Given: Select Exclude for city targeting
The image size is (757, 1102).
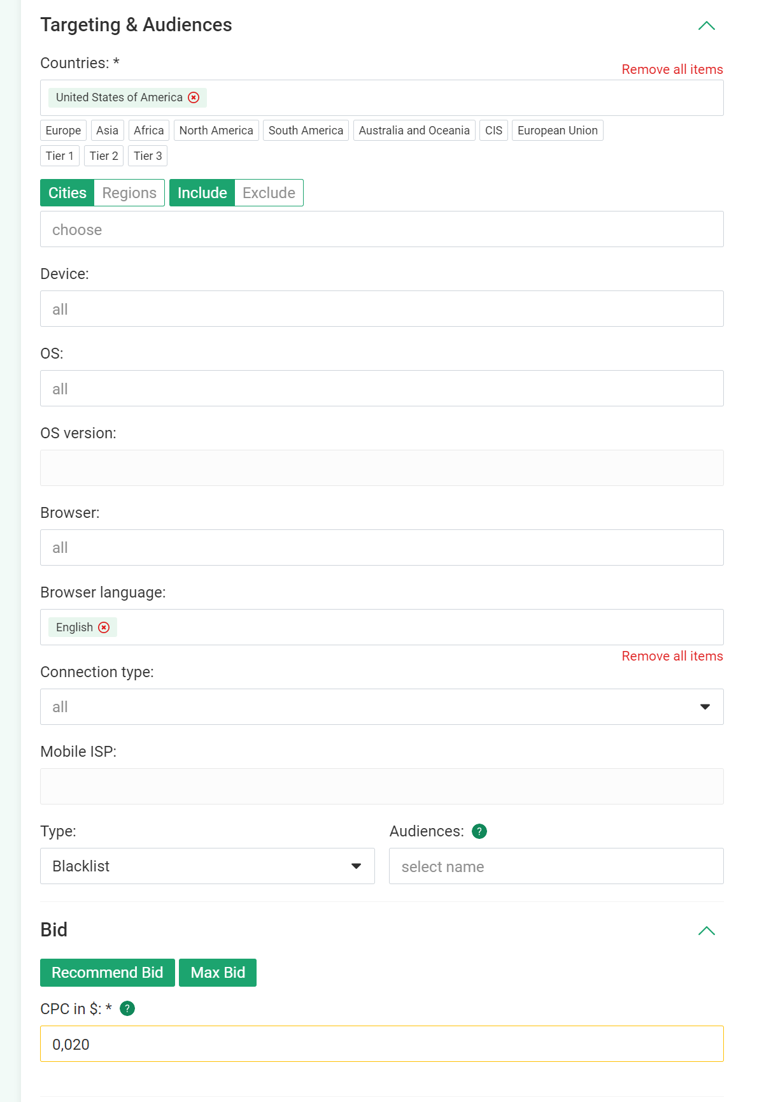Looking at the screenshot, I should click(269, 193).
